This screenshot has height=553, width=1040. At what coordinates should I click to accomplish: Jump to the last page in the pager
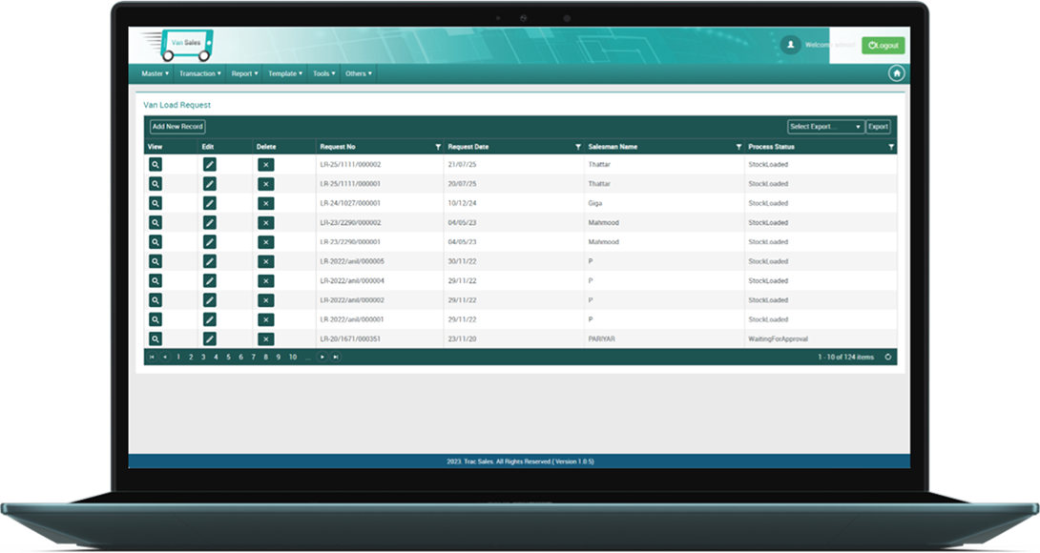[336, 357]
